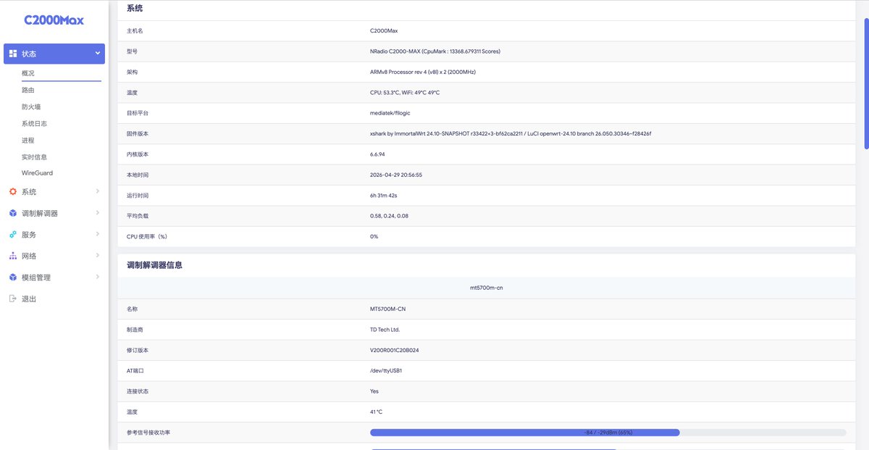
Task: Click the 调制解调器 cube icon
Action: tap(13, 213)
